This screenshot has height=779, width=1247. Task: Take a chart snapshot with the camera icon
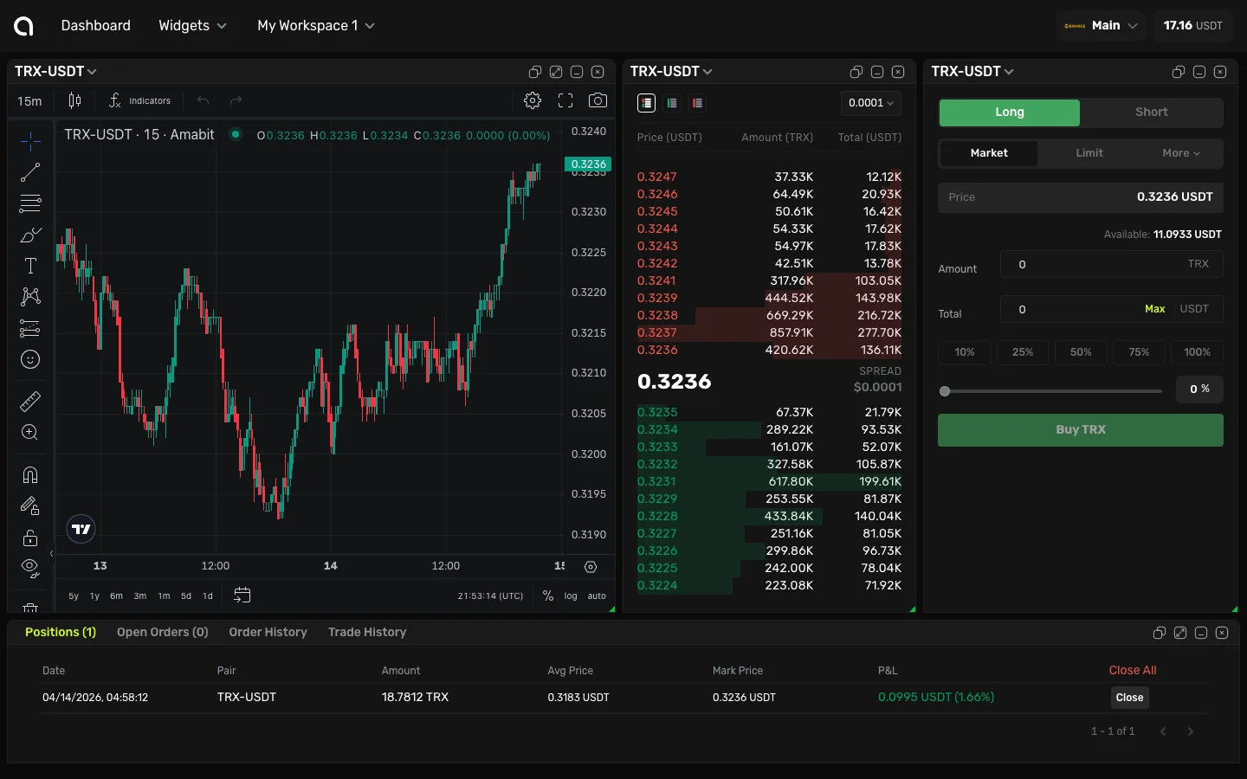click(x=598, y=100)
